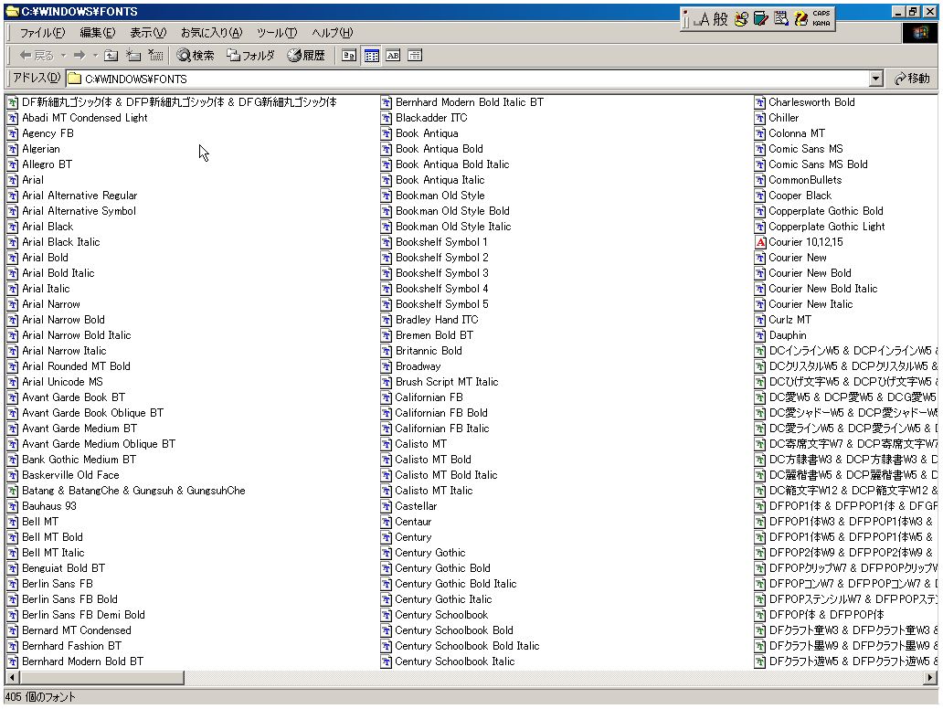Viewport: 943px width, 709px height.
Task: Click the Disconnect Network Drive toolbar icon
Action: [155, 56]
